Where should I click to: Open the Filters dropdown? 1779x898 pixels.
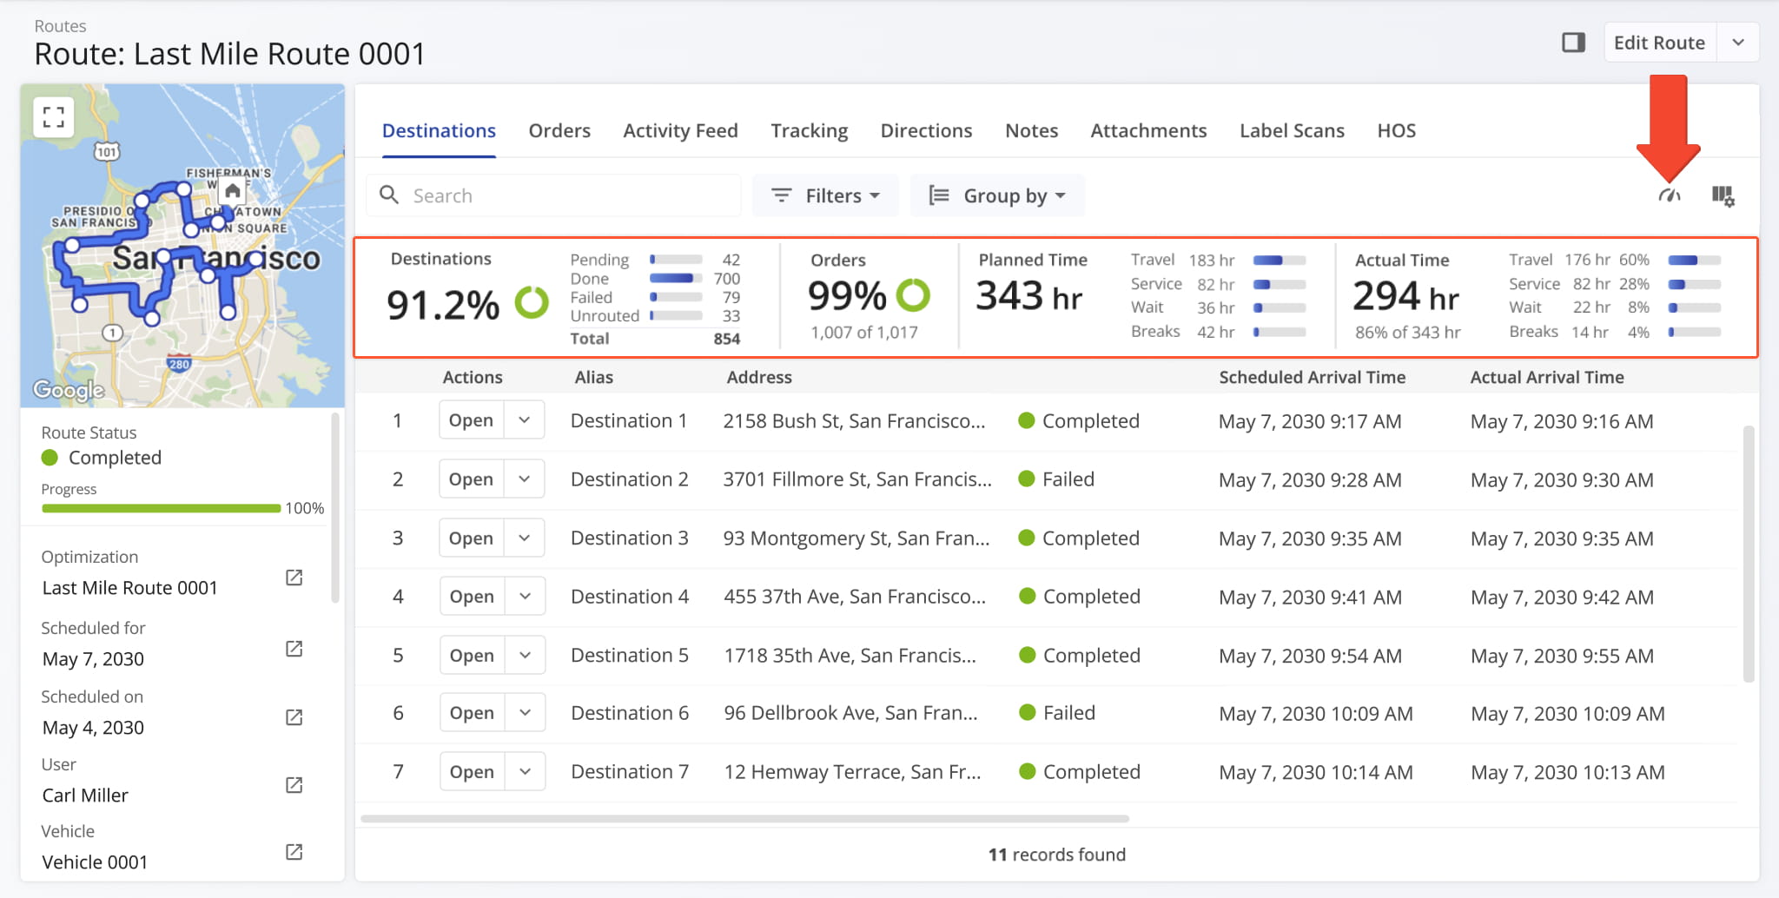click(825, 195)
